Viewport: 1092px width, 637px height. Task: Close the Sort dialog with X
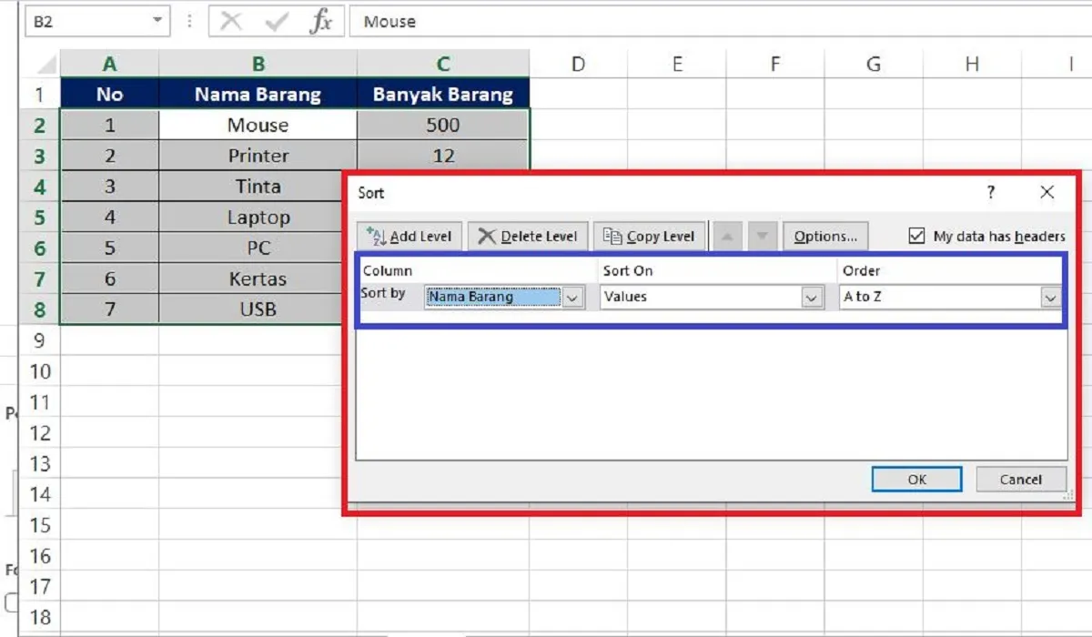1046,193
